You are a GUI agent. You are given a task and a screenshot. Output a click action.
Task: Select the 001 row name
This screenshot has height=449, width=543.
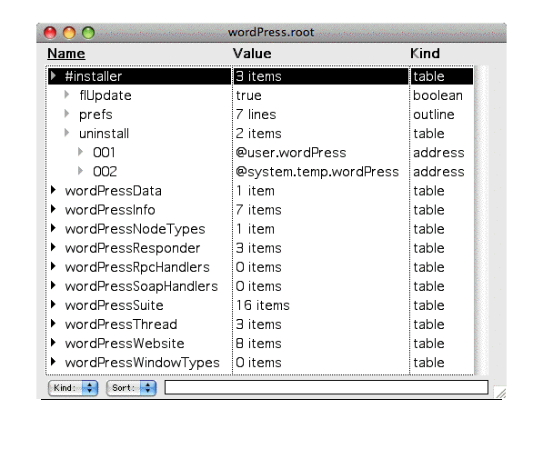click(104, 153)
